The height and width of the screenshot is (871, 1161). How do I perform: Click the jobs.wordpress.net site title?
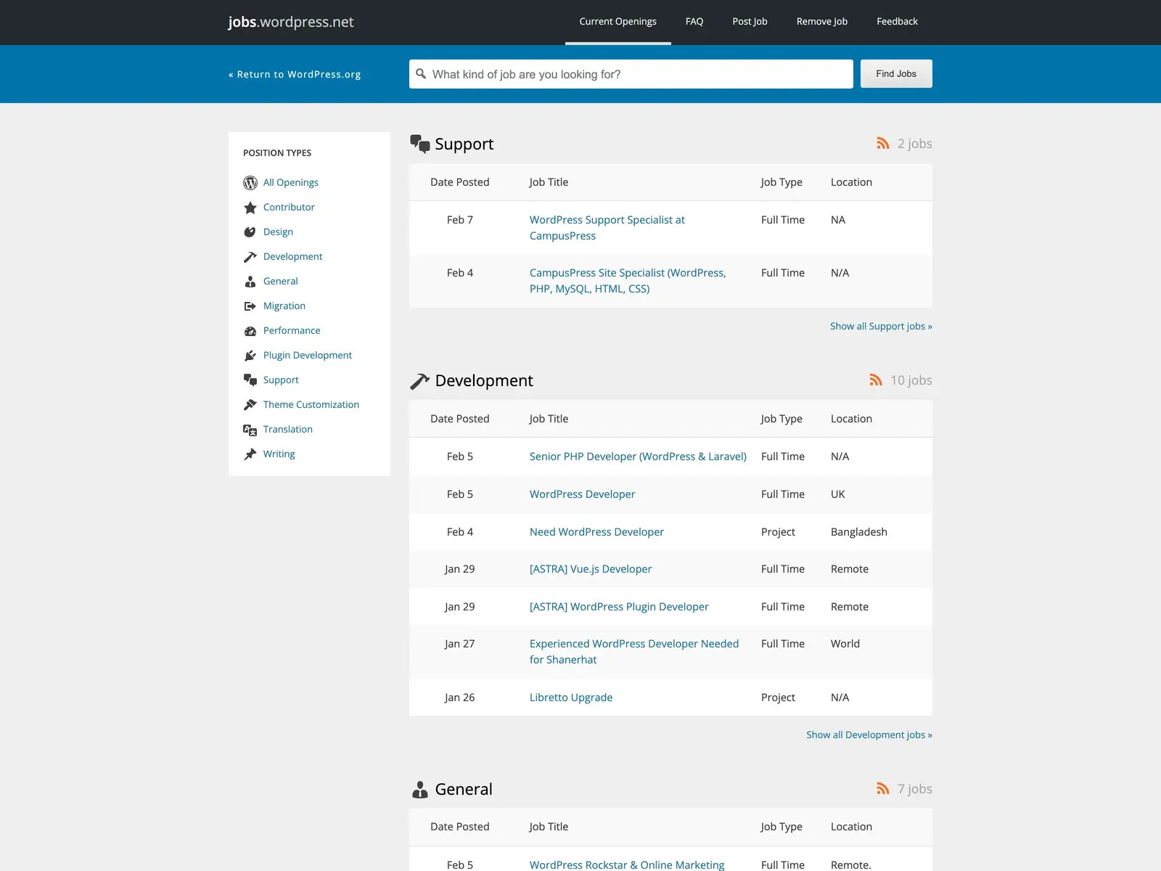pos(291,22)
